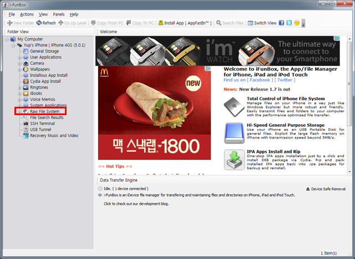Image resolution: width=355 pixels, height=259 pixels.
Task: Select the User Applications tree item
Action: tap(45, 57)
